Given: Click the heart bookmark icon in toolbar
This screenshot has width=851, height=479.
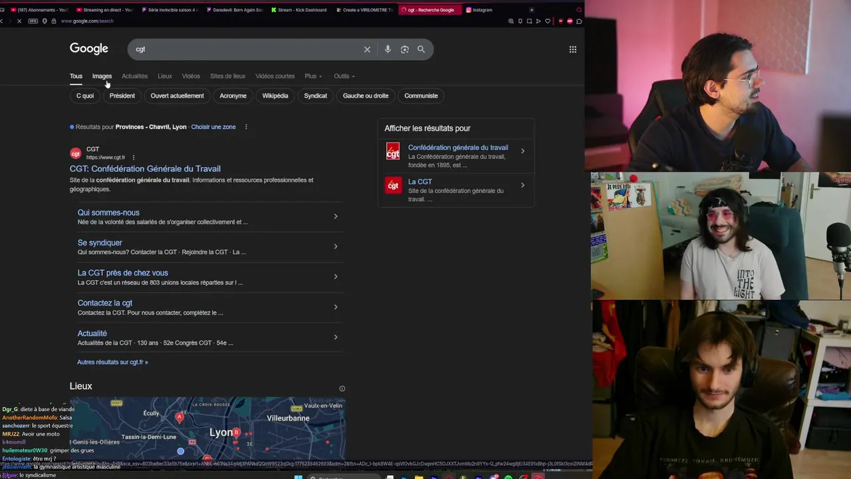Looking at the screenshot, I should 548,21.
